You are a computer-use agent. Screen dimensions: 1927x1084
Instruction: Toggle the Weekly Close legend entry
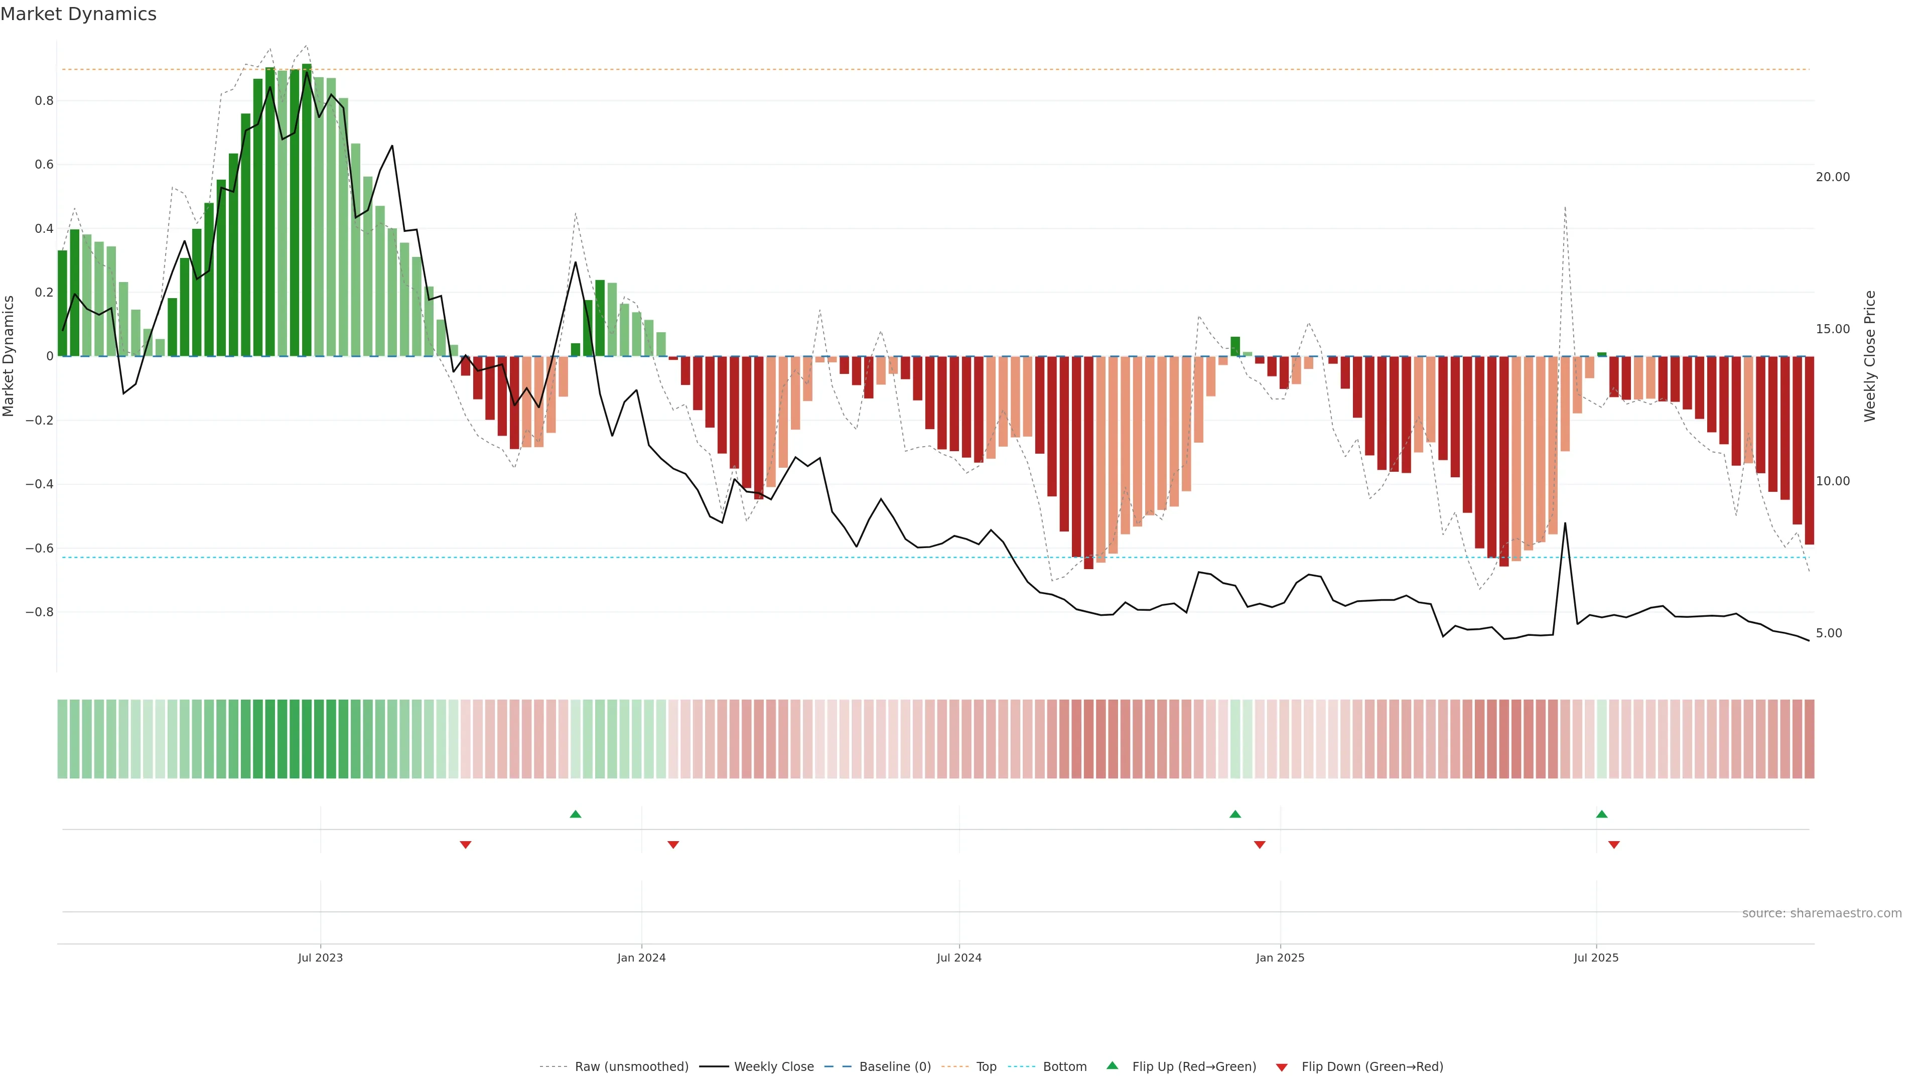pos(773,1067)
